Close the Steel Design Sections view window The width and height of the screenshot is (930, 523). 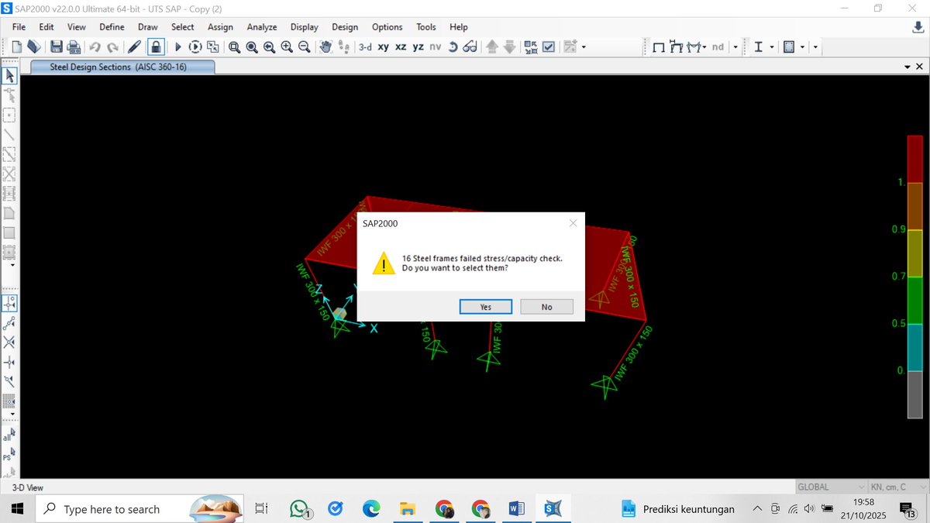click(920, 67)
